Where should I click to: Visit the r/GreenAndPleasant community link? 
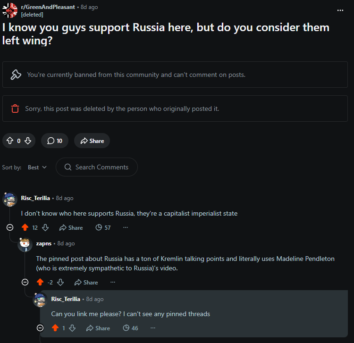[48, 7]
